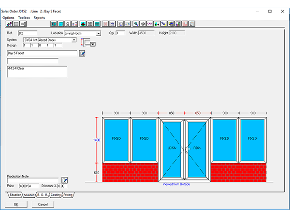The height and width of the screenshot is (217, 290).
Task: Expand the Location dropdown
Action: point(99,33)
